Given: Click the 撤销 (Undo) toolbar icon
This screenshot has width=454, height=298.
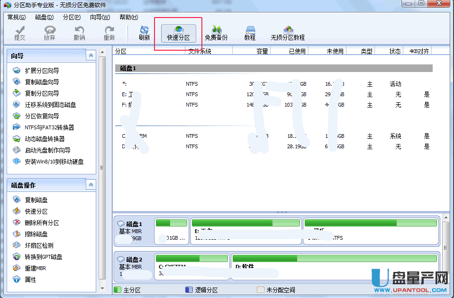Looking at the screenshot, I should pos(79,33).
